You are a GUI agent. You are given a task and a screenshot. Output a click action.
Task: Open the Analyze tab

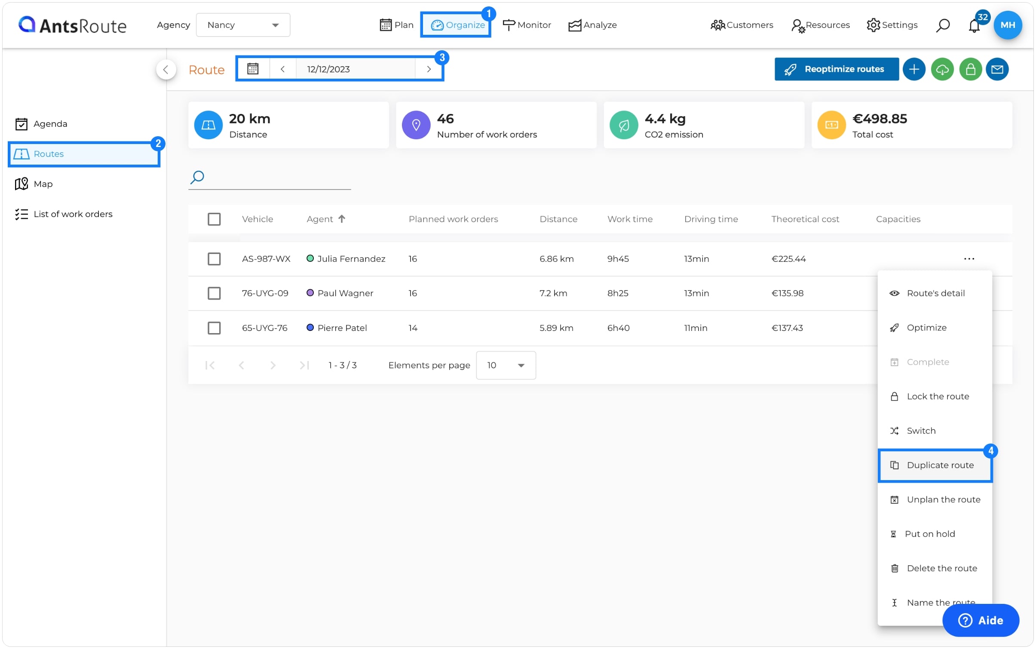point(592,25)
